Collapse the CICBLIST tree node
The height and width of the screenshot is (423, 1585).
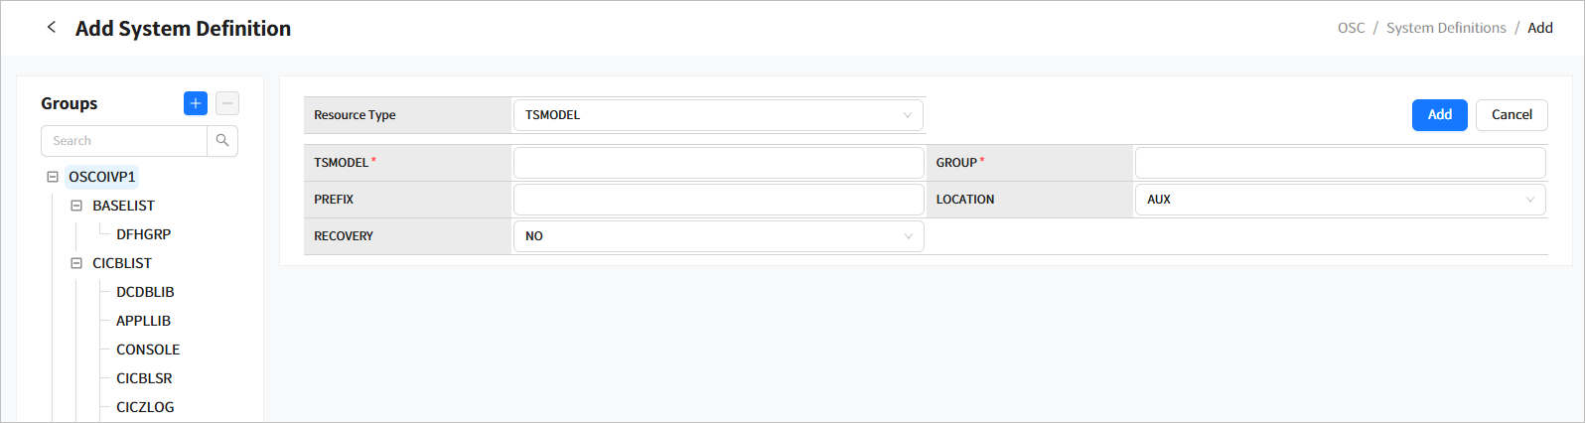76,263
